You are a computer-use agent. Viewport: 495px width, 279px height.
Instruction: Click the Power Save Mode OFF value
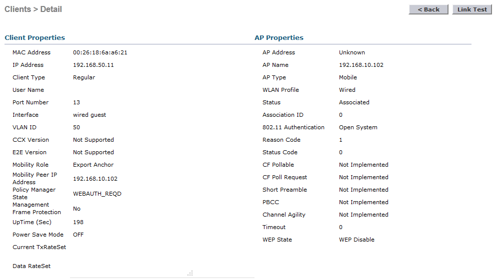(x=78, y=235)
